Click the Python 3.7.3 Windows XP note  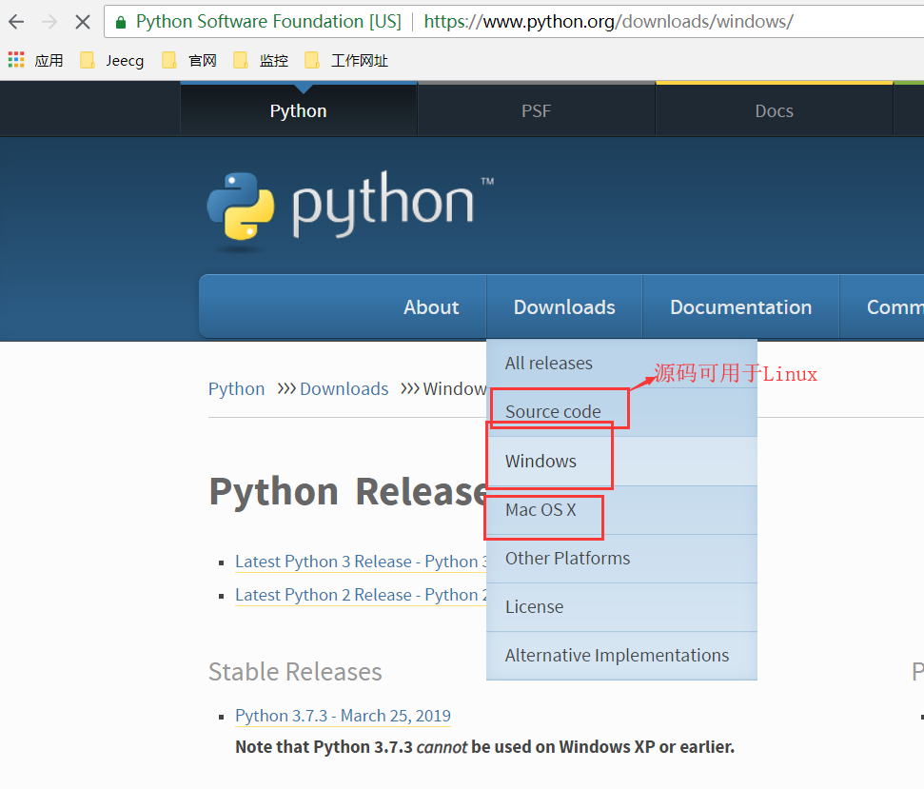tap(485, 747)
